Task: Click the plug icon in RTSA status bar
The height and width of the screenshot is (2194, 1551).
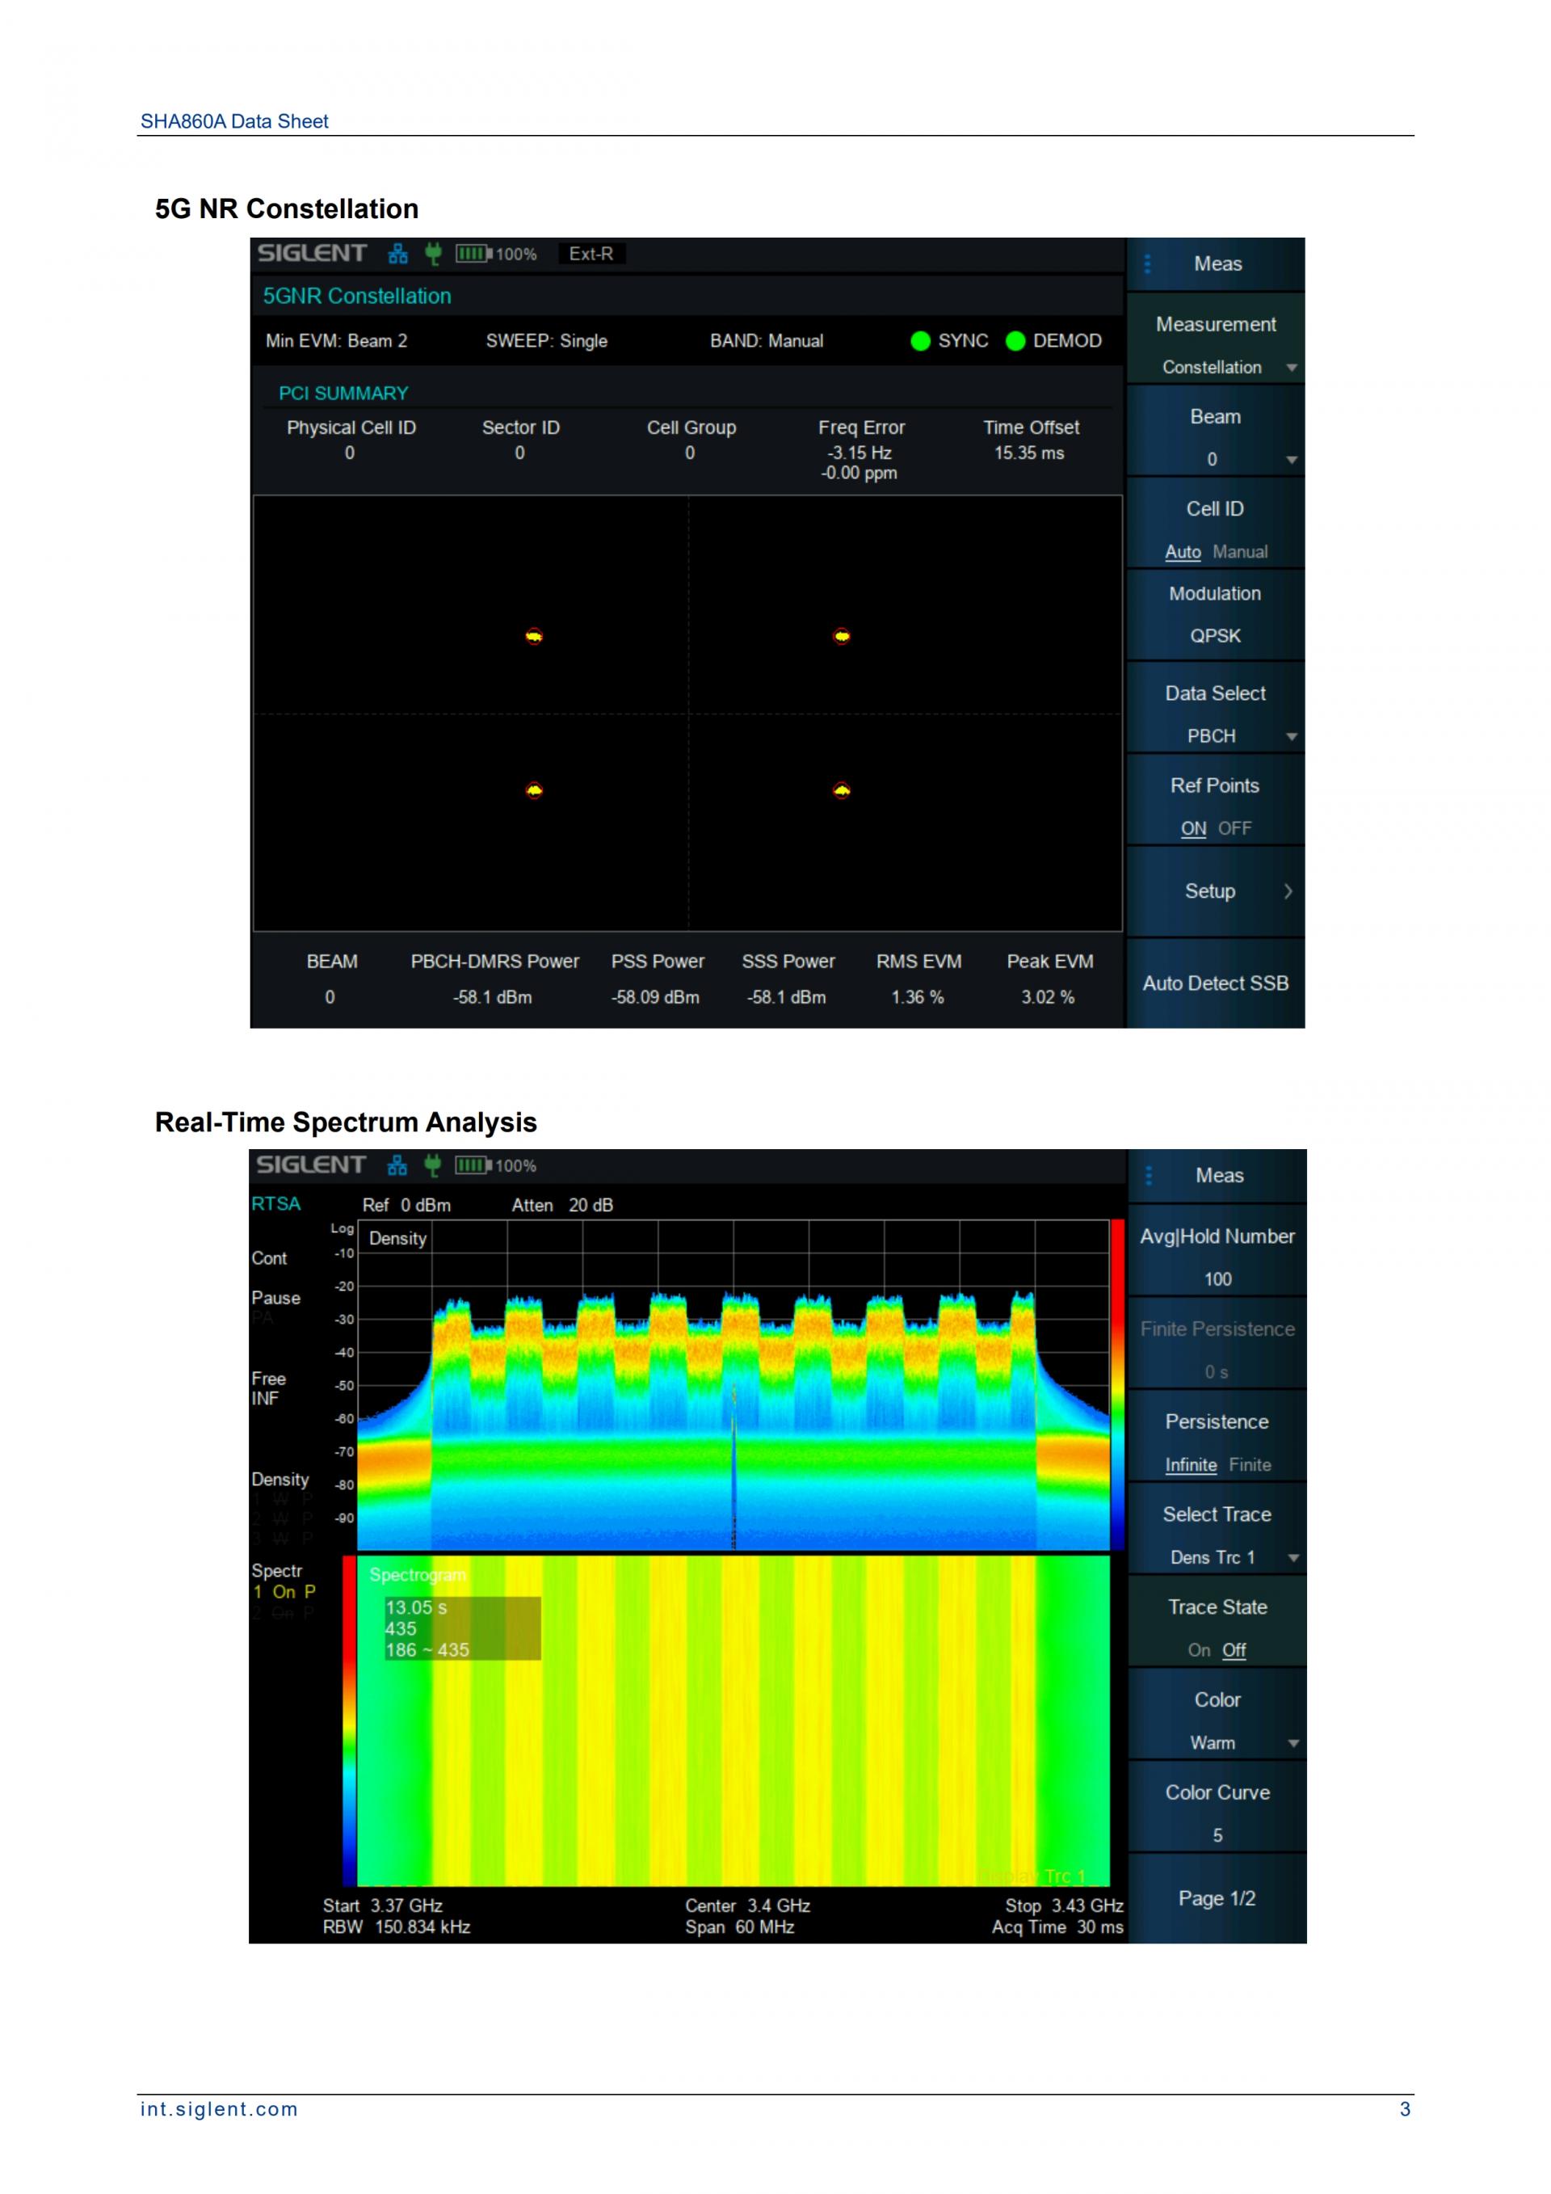Action: tap(433, 1164)
